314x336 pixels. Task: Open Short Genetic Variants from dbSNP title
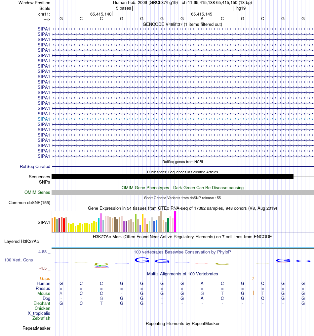(x=182, y=198)
